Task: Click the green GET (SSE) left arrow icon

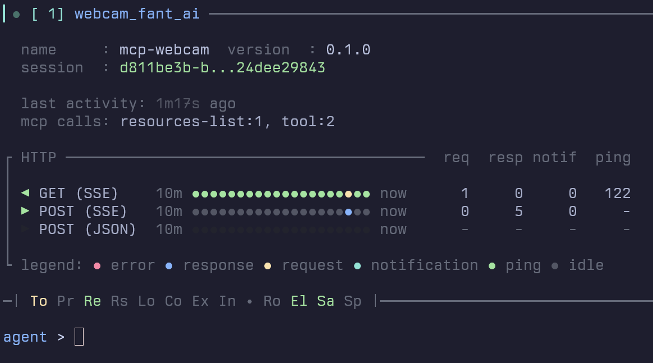Action: point(25,194)
